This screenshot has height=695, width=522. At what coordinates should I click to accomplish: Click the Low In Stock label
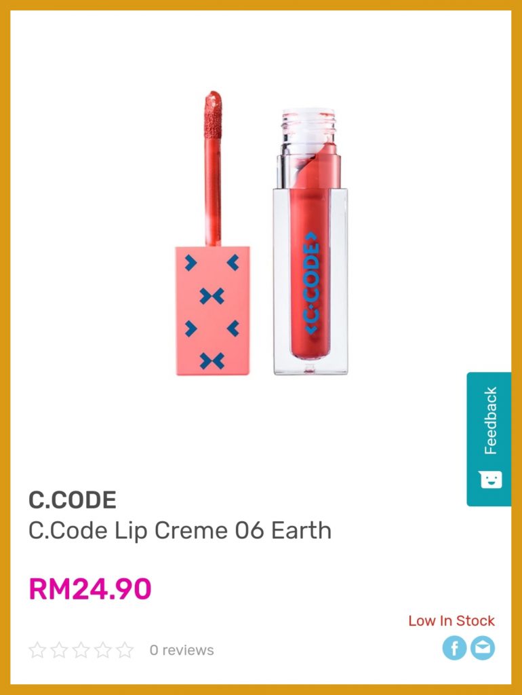(x=451, y=621)
